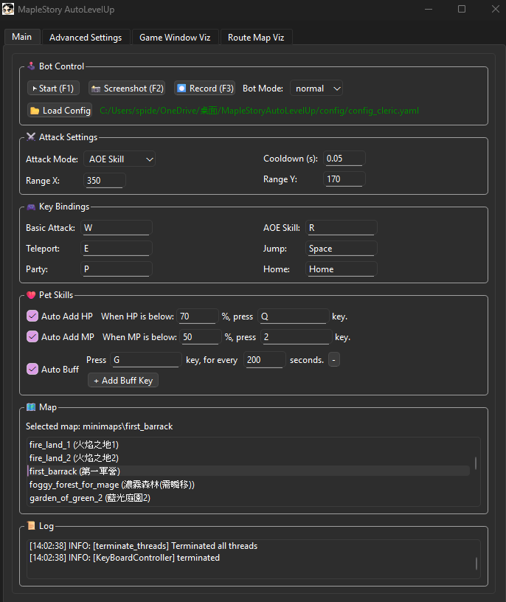Switch to the Advanced Settings tab
Image resolution: width=506 pixels, height=602 pixels.
(86, 38)
